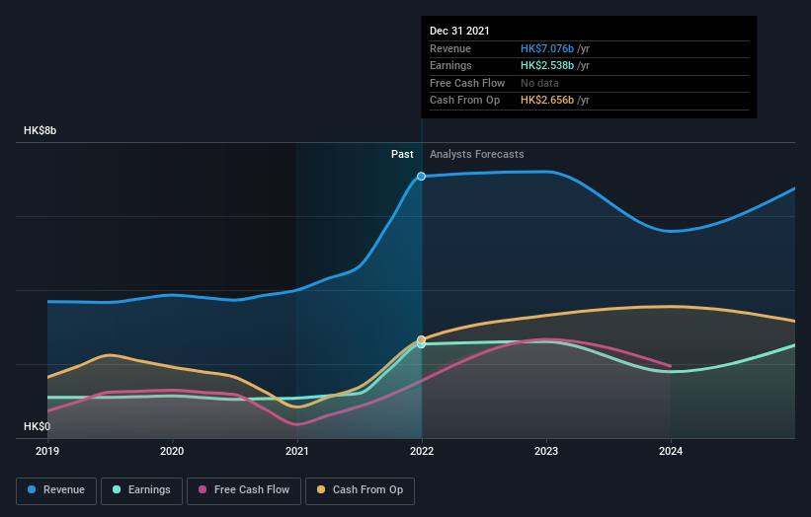Click the Revenue row label in the tooltip
The image size is (811, 517).
point(450,48)
